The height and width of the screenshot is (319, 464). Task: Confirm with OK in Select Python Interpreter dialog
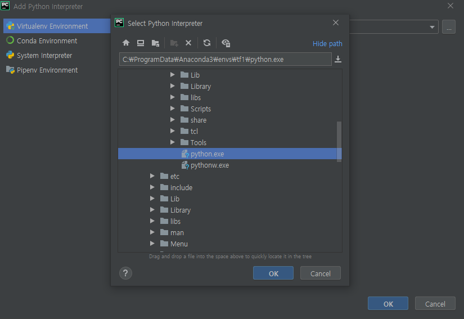(273, 273)
